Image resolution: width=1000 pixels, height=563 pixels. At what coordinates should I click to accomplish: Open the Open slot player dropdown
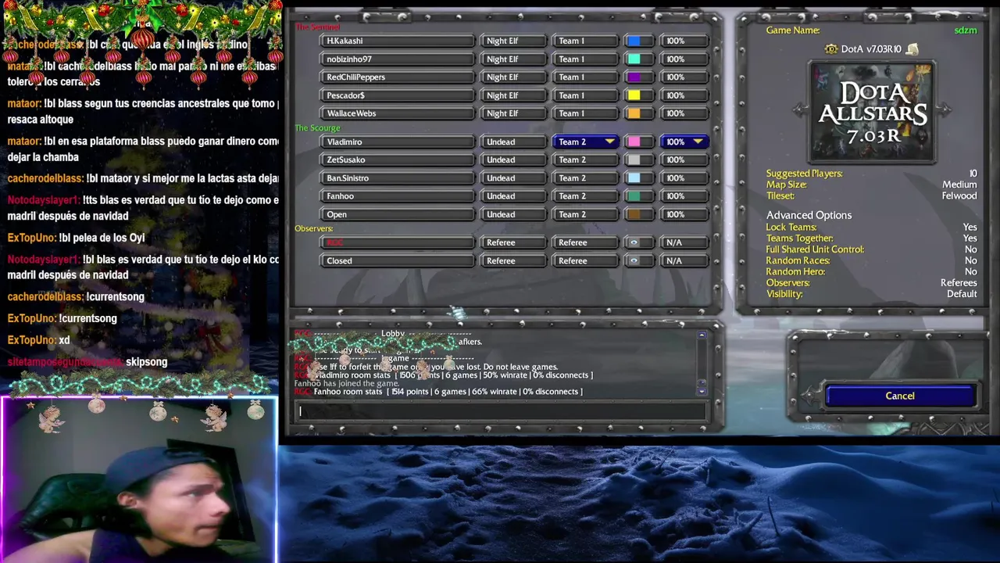click(397, 214)
